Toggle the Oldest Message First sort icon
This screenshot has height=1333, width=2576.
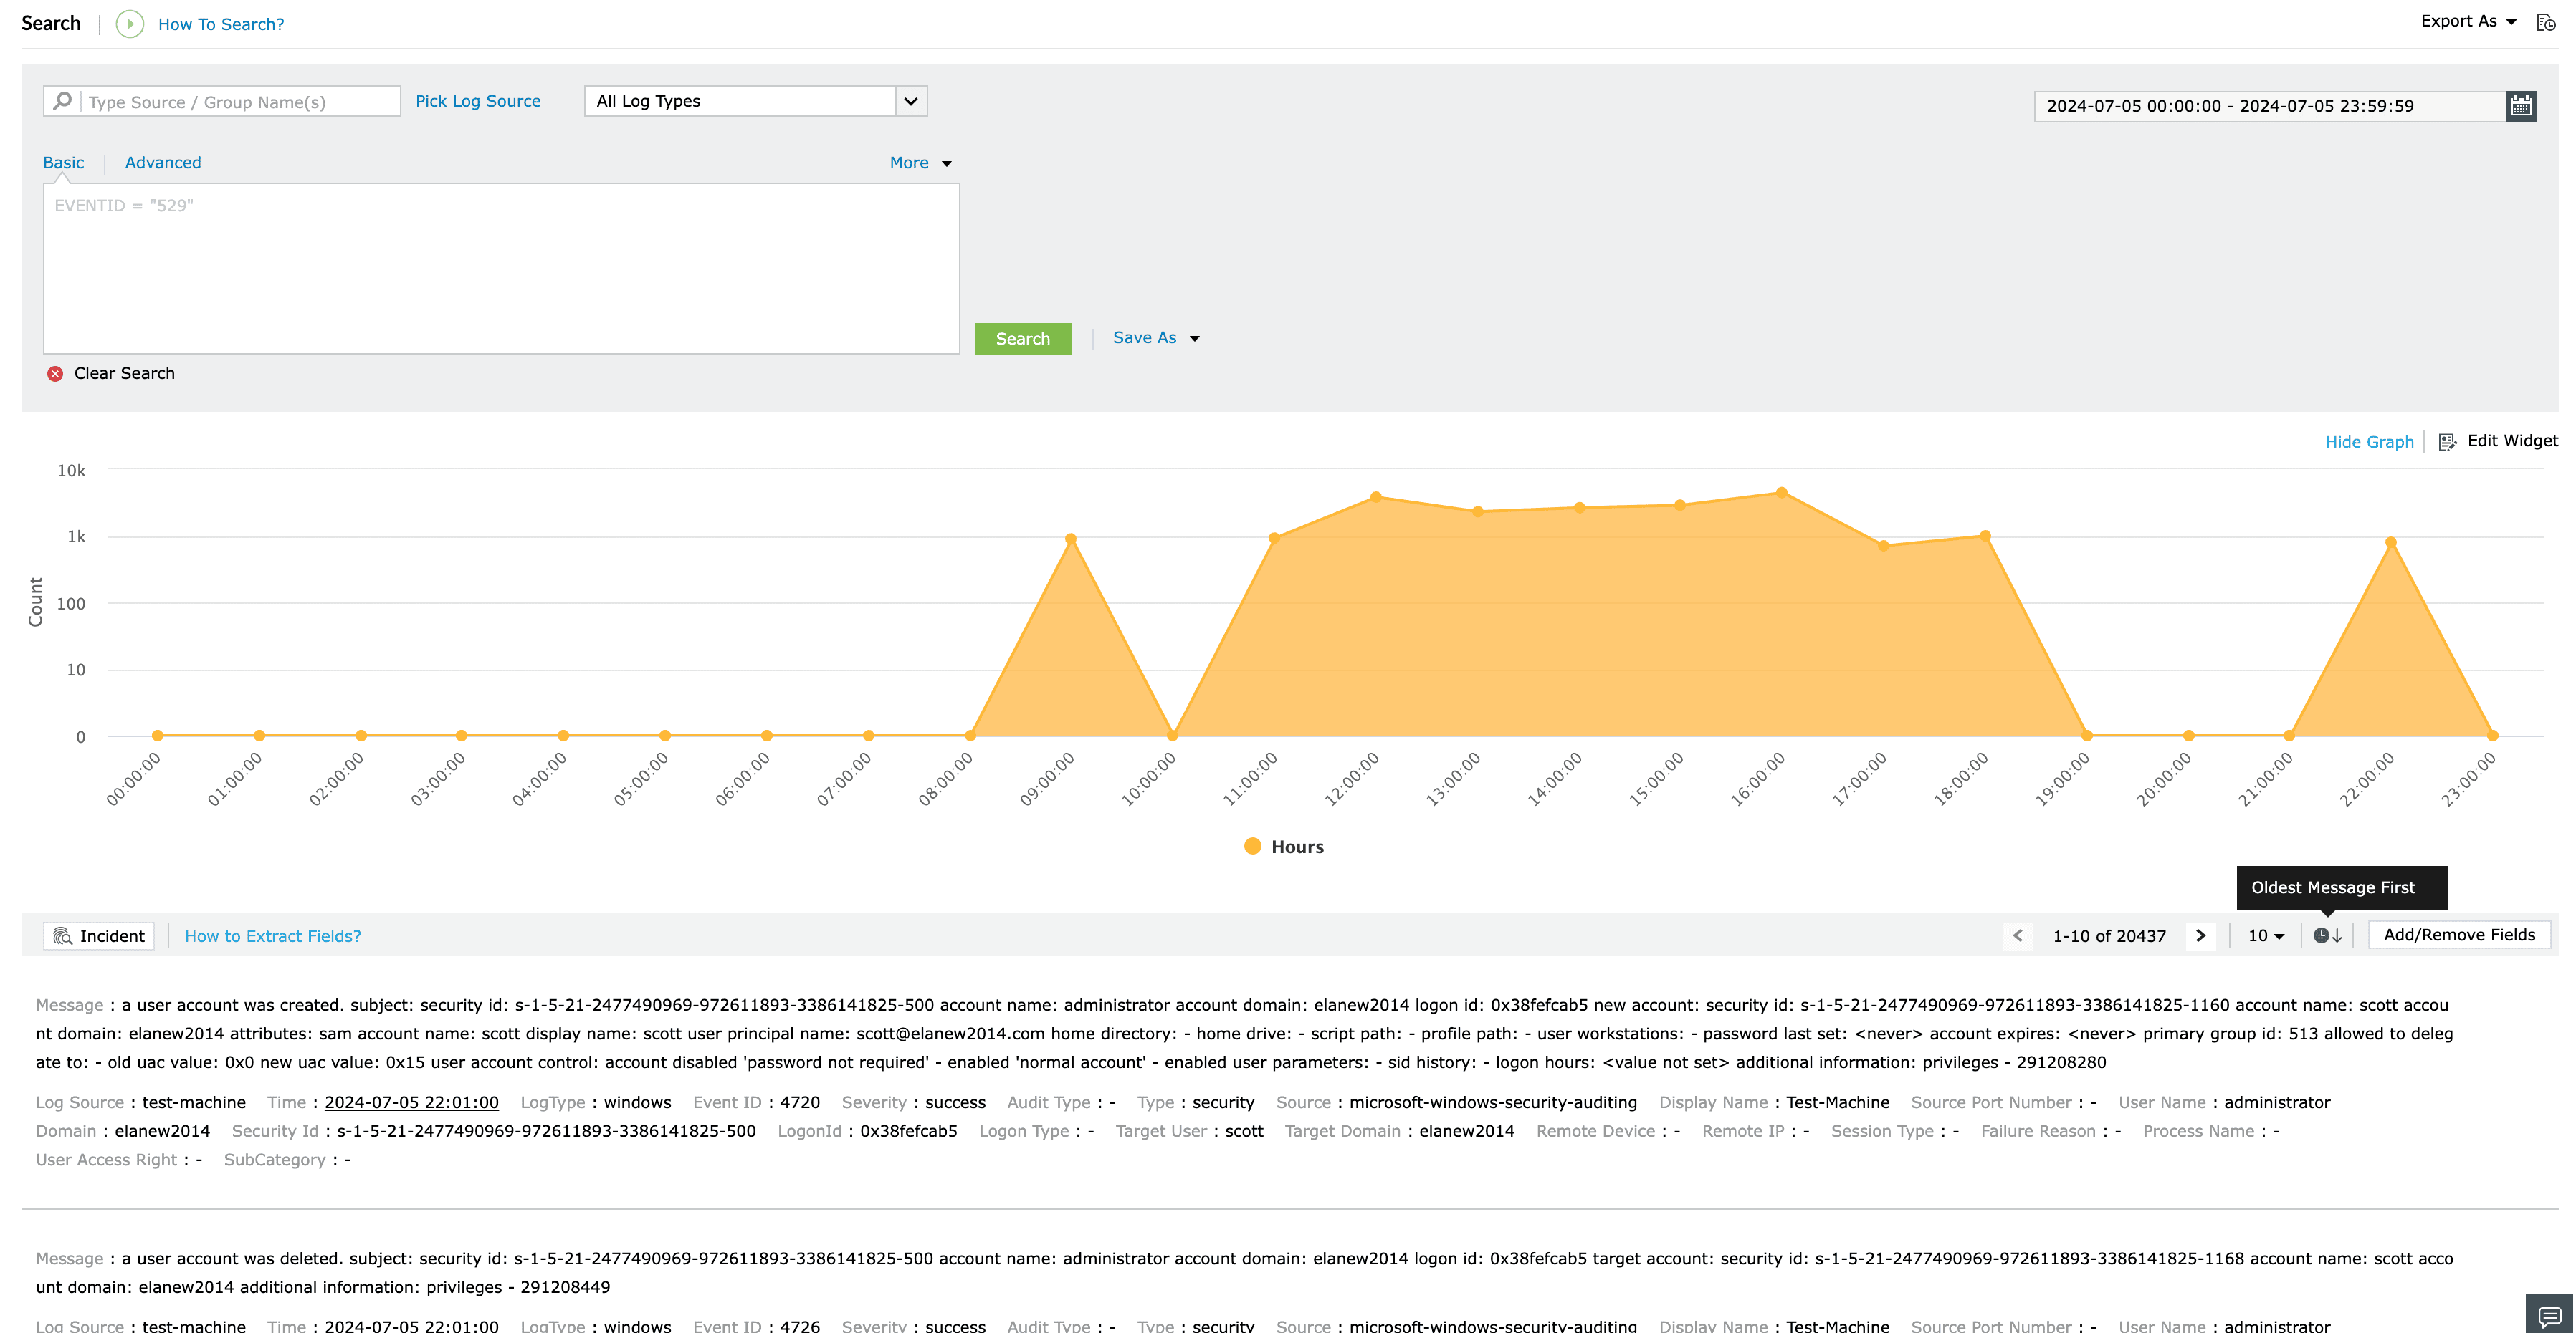pyautogui.click(x=2327, y=936)
